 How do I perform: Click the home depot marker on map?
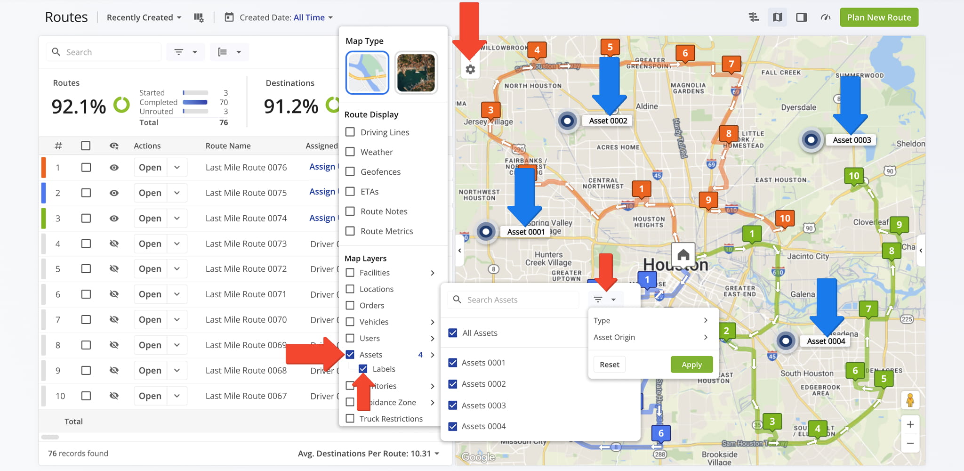tap(683, 255)
